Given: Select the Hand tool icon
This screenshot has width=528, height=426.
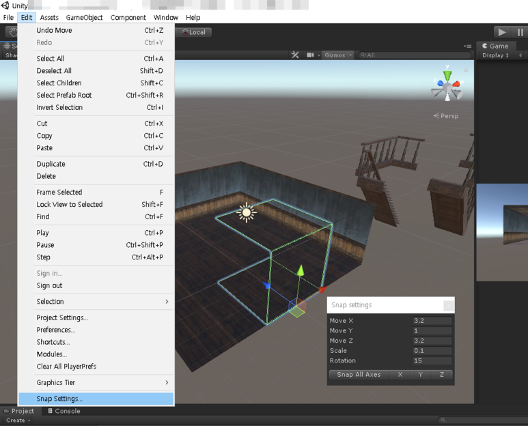Looking at the screenshot, I should pyautogui.click(x=12, y=32).
